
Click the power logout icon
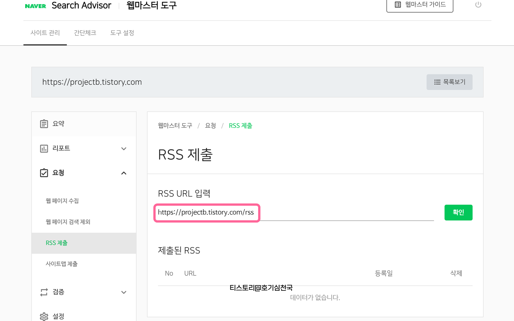[478, 5]
